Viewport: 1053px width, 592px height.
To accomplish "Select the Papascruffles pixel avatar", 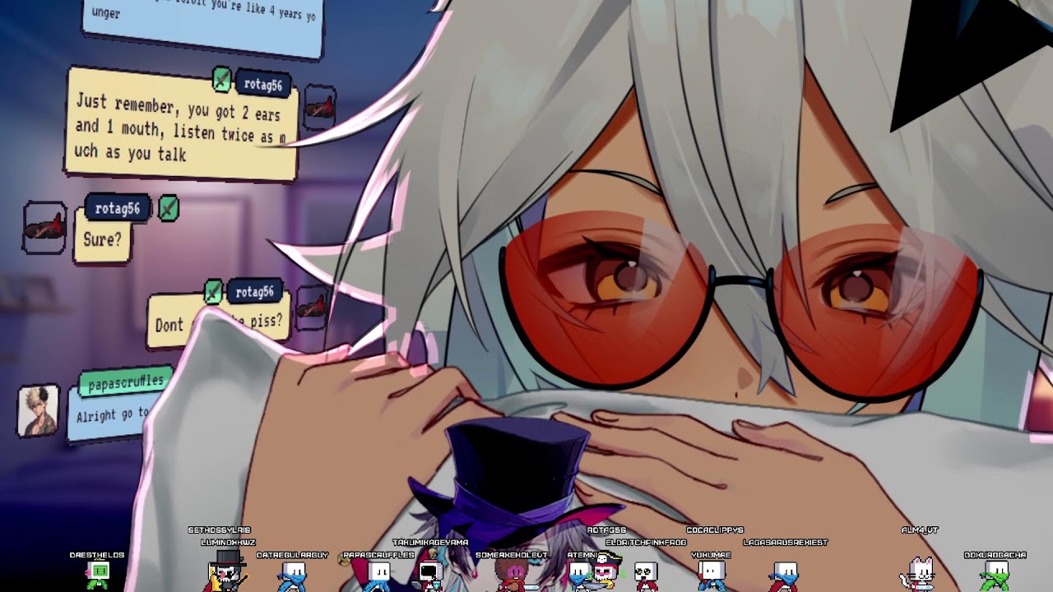I will [x=378, y=576].
